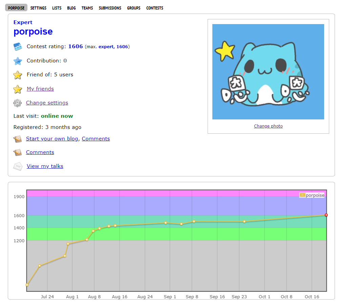Click the 1600 rating axis label
The height and width of the screenshot is (304, 338).
pyautogui.click(x=19, y=216)
